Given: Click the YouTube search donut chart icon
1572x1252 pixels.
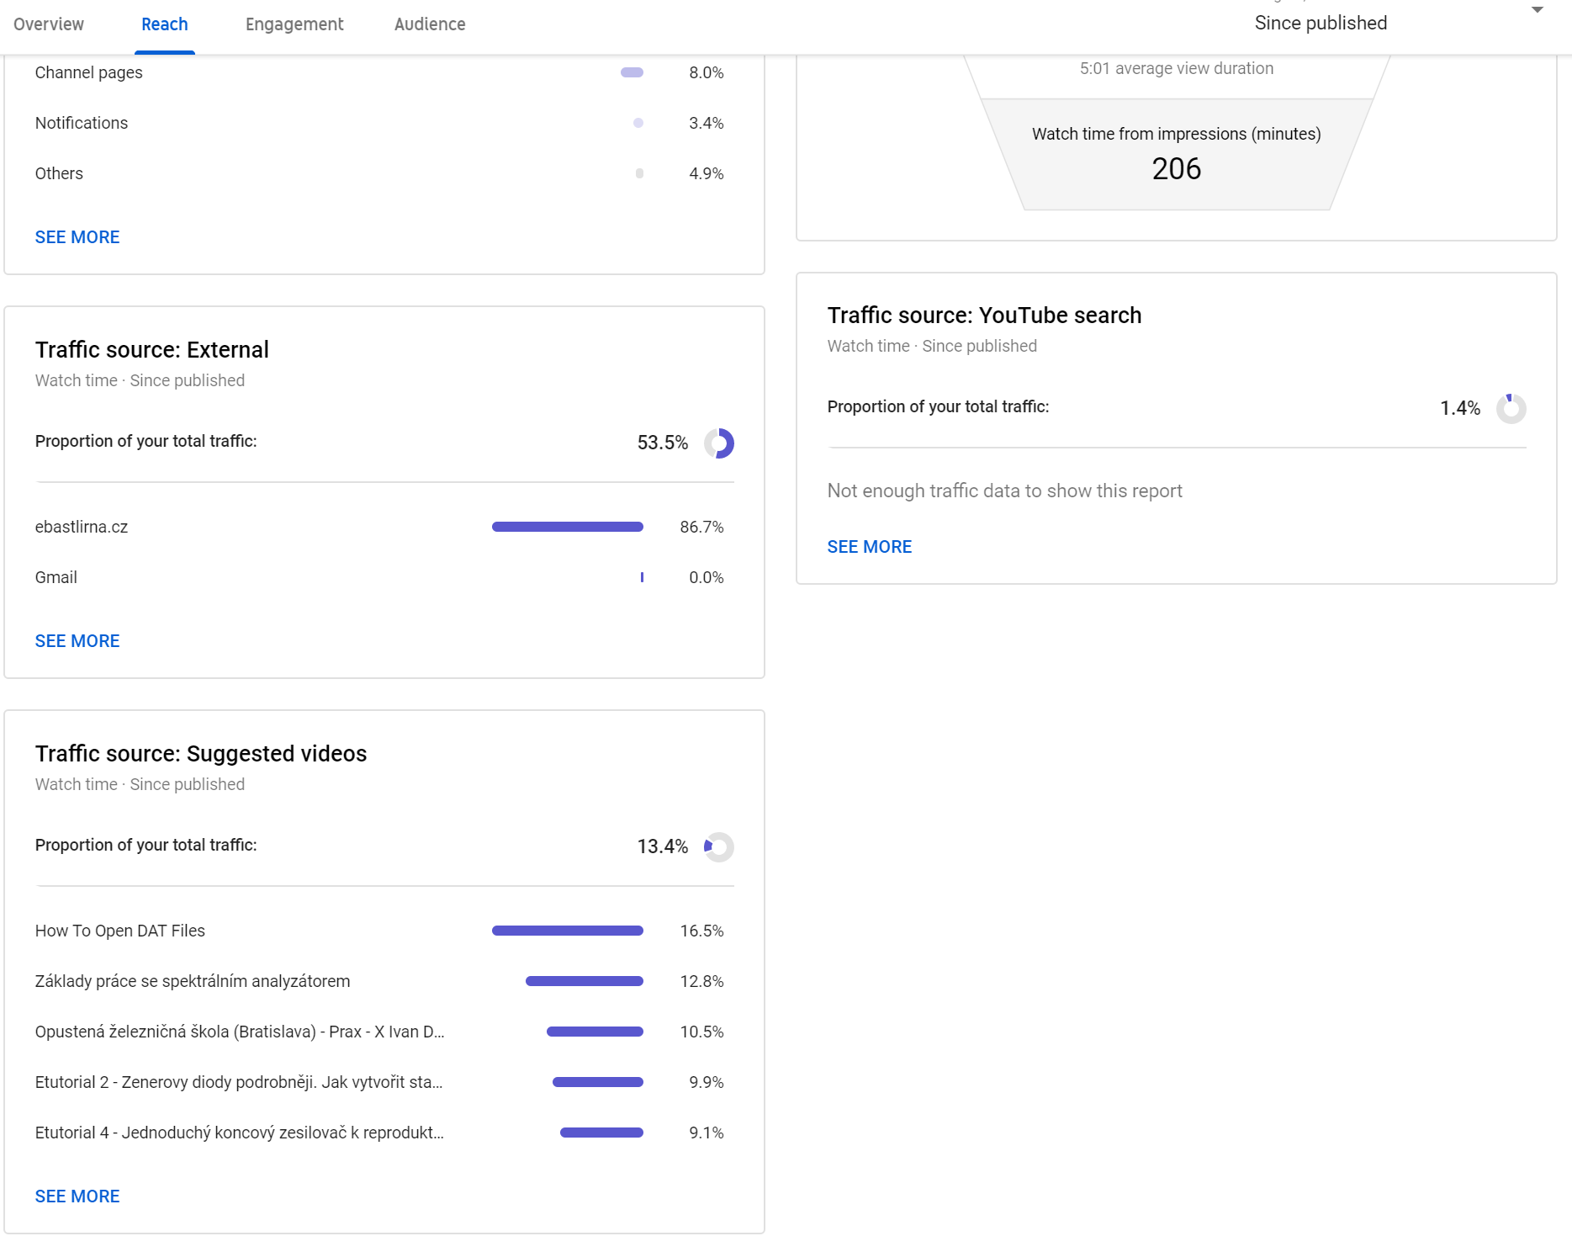Looking at the screenshot, I should tap(1511, 409).
